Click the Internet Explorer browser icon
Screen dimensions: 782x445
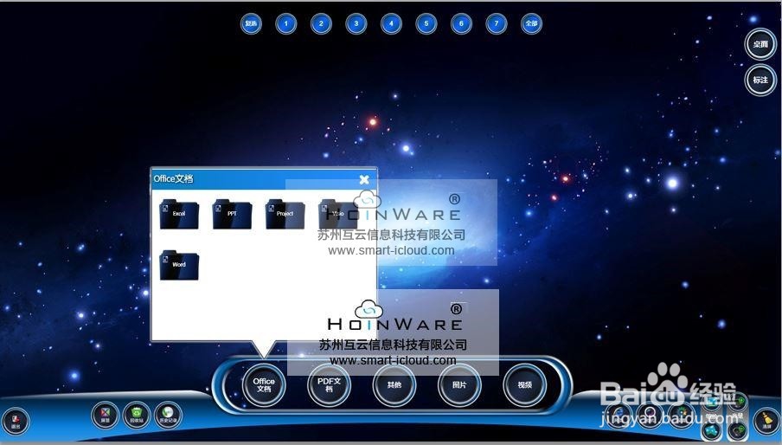click(x=619, y=416)
